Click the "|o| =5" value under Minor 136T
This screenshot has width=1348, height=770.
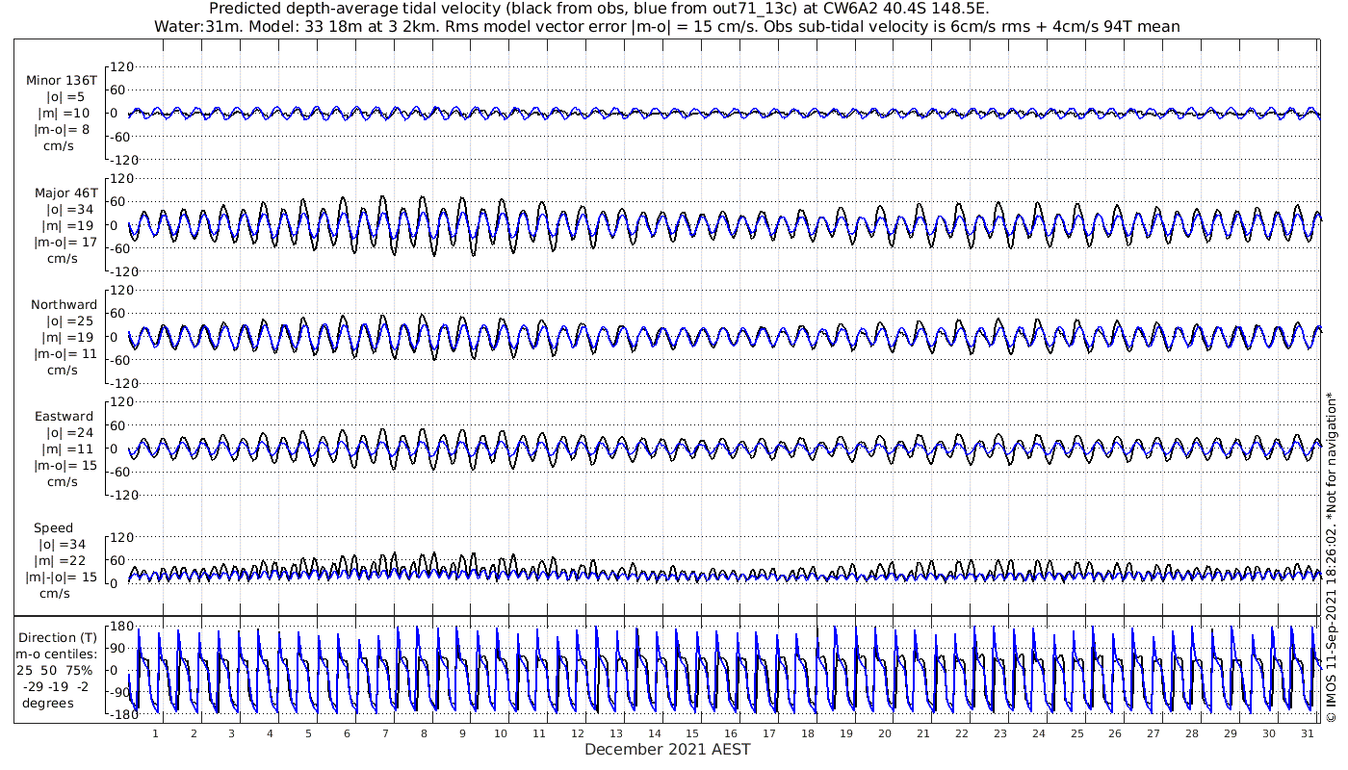[x=67, y=96]
